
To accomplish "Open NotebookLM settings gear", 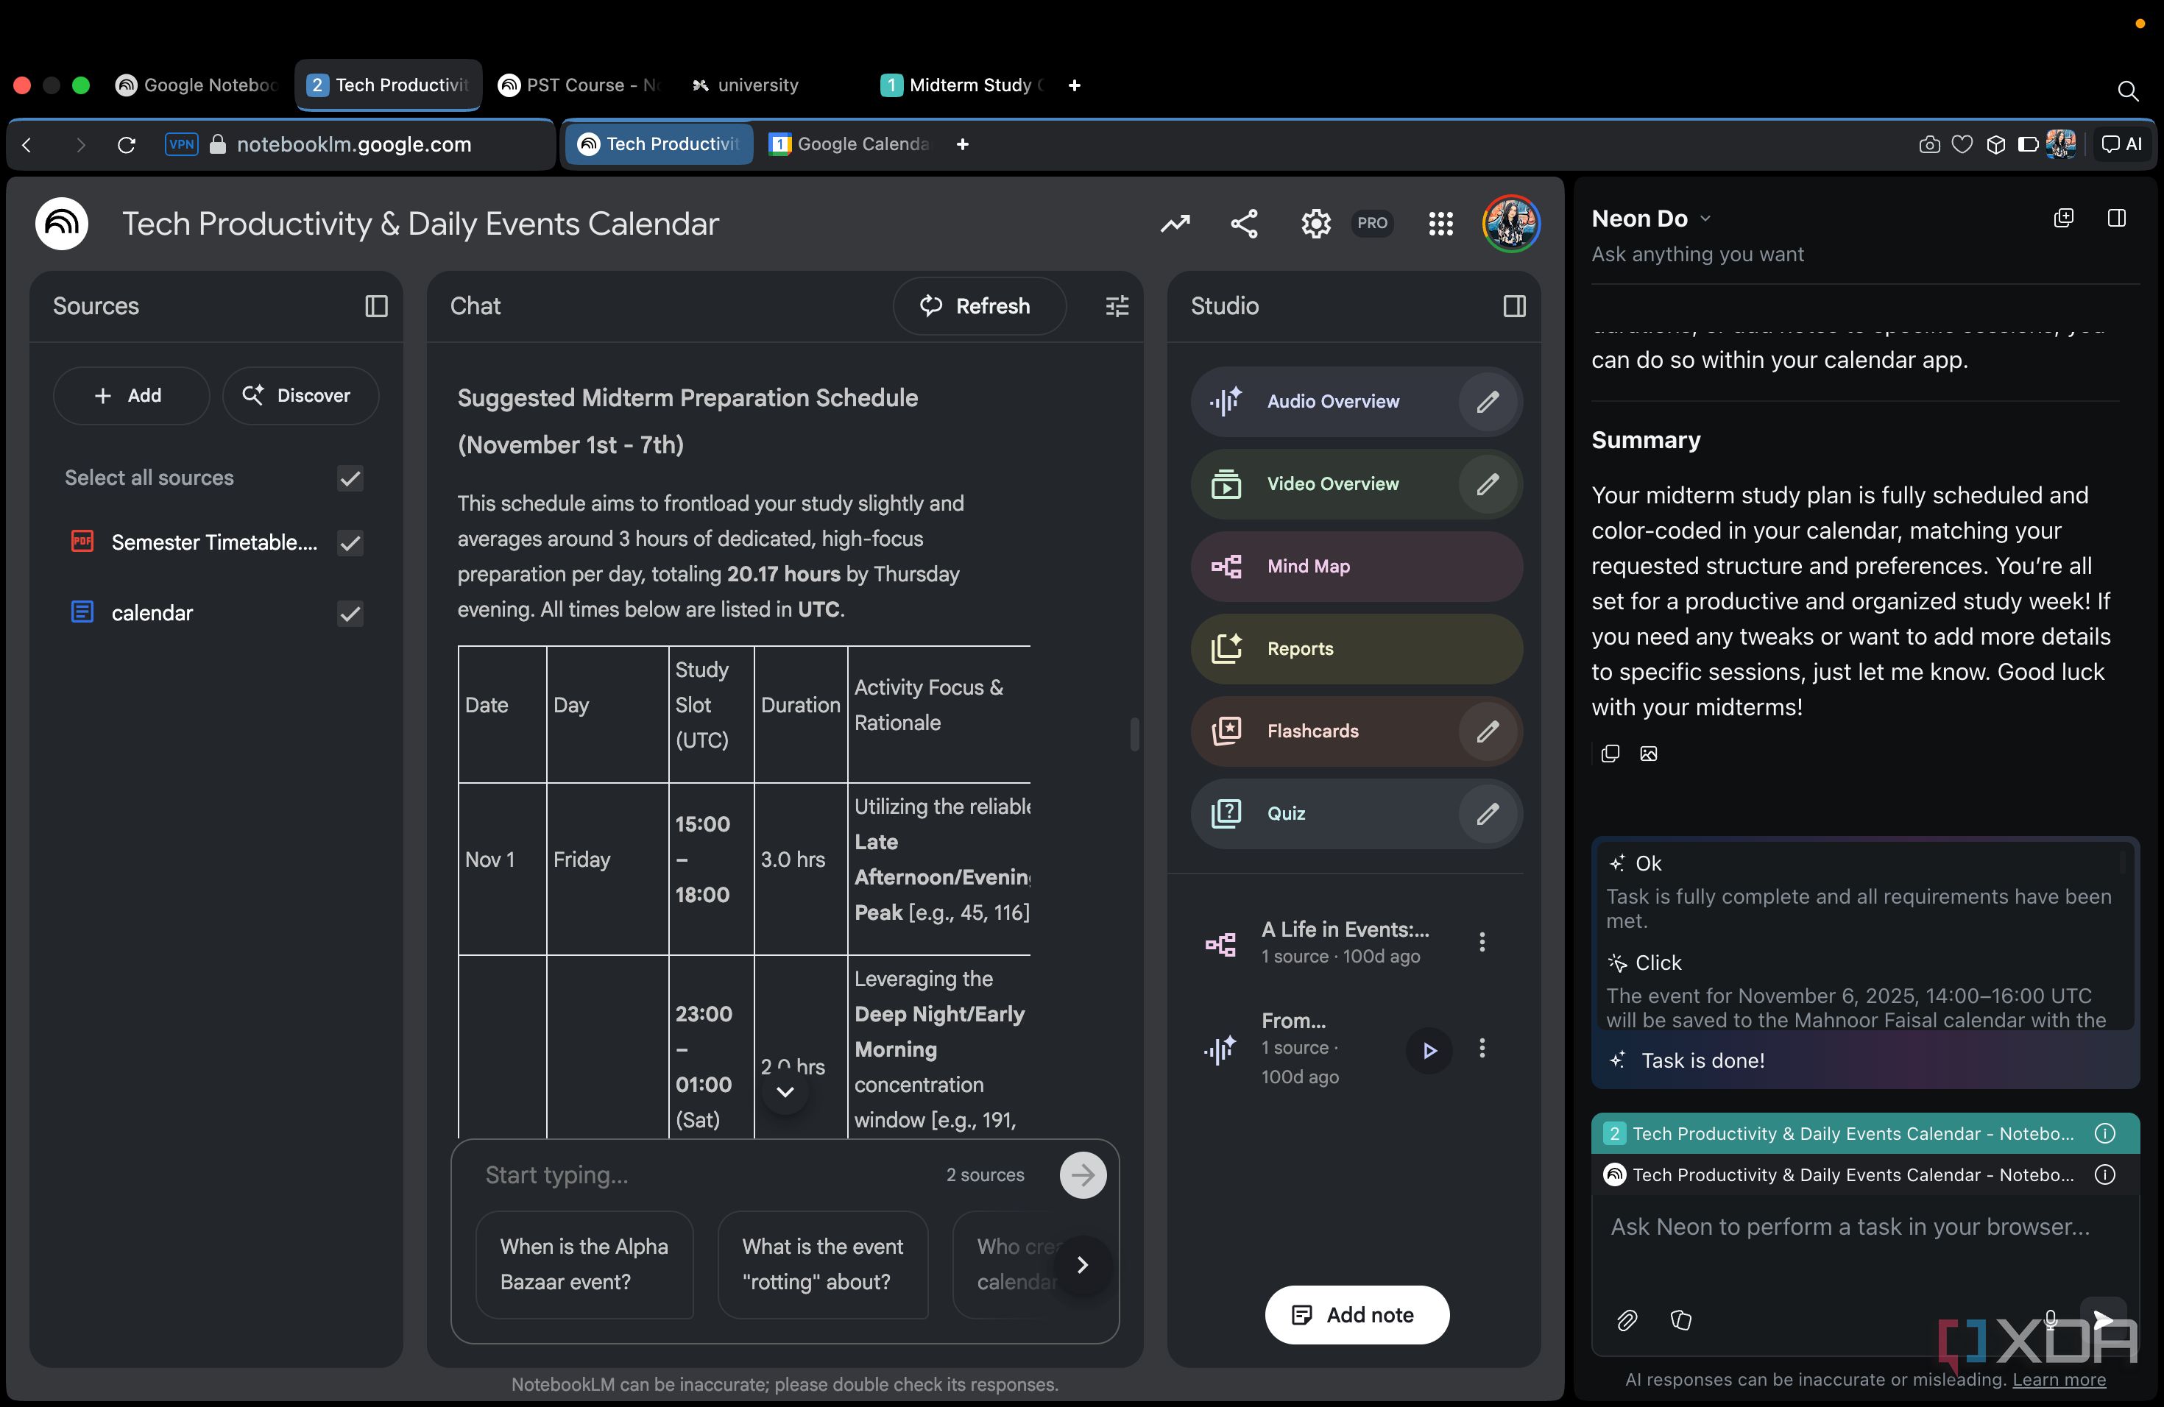I will [1315, 224].
